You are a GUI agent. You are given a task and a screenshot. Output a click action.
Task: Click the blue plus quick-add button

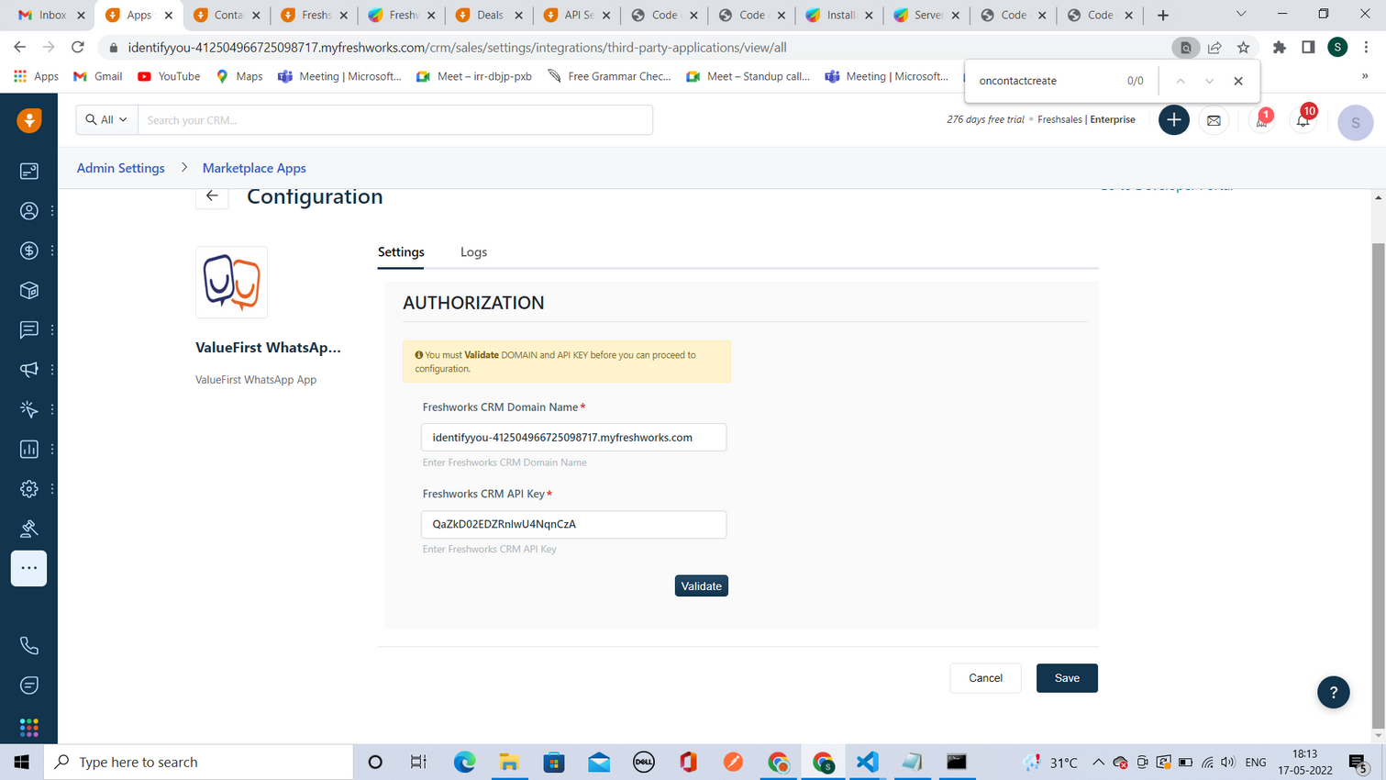click(x=1173, y=120)
